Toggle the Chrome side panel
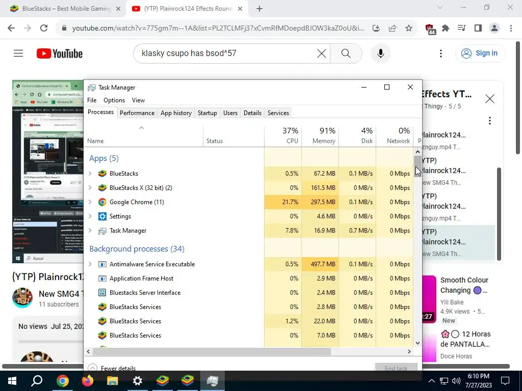Screen dimensions: 522x391 point(478,28)
